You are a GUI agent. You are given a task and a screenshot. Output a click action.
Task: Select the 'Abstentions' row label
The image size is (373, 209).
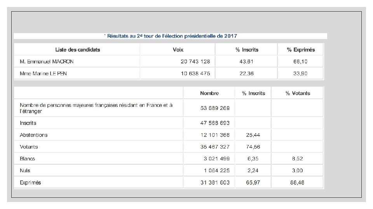(33, 135)
